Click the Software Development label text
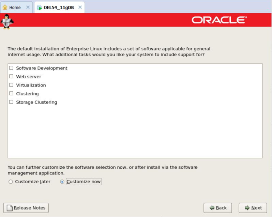The image size is (272, 217). pos(42,68)
